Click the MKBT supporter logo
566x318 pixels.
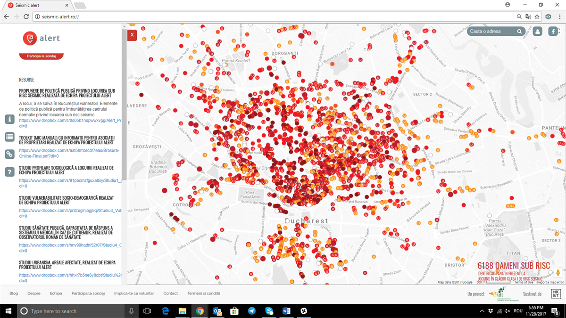tap(556, 294)
